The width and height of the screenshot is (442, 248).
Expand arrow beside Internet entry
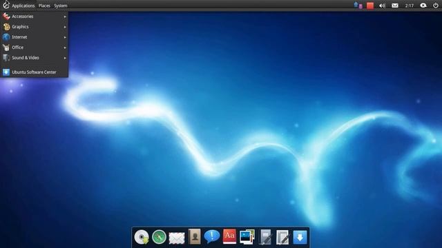pos(65,37)
